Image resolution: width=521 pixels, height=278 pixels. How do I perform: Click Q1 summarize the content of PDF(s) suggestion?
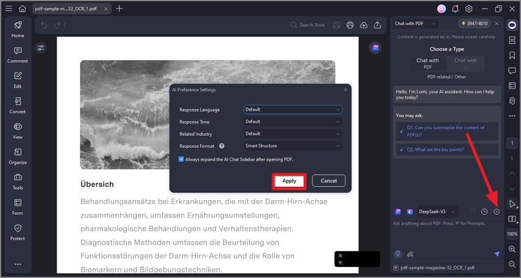[x=447, y=131]
